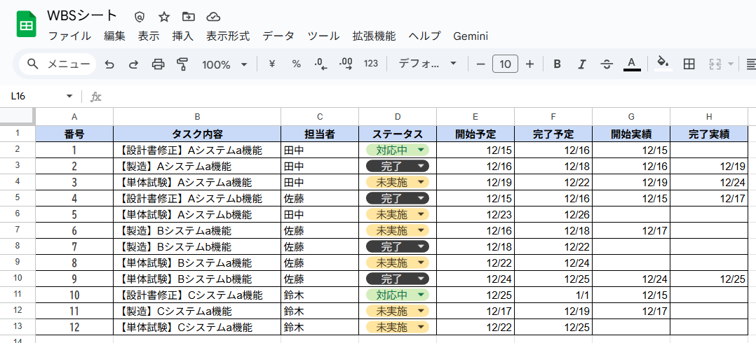This screenshot has width=756, height=343.
Task: Open the 100% zoom dropdown
Action: 224,64
